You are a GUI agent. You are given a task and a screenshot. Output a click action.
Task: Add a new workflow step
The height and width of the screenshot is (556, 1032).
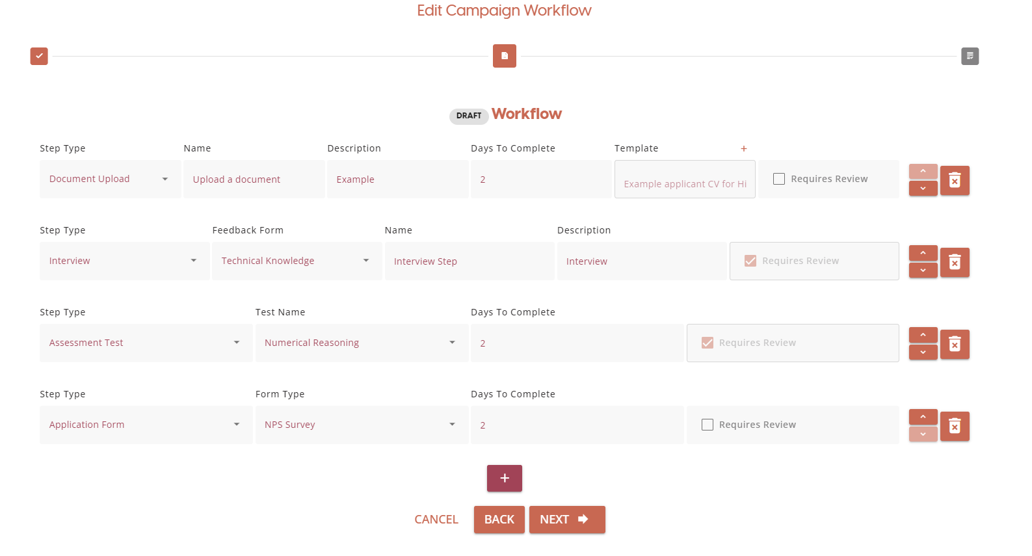click(x=504, y=478)
